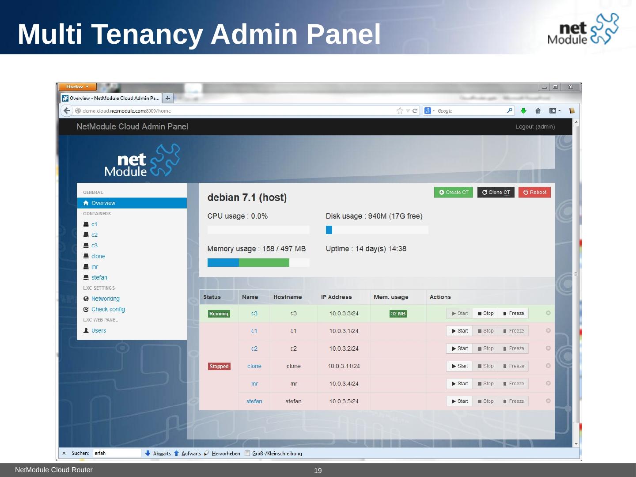The width and height of the screenshot is (636, 477).
Task: Open the Firefox downloads green arrow
Action: (x=524, y=111)
